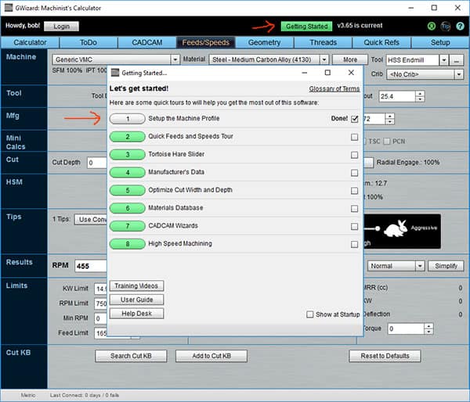Open the ToDo tab
This screenshot has height=402, width=470.
click(89, 42)
